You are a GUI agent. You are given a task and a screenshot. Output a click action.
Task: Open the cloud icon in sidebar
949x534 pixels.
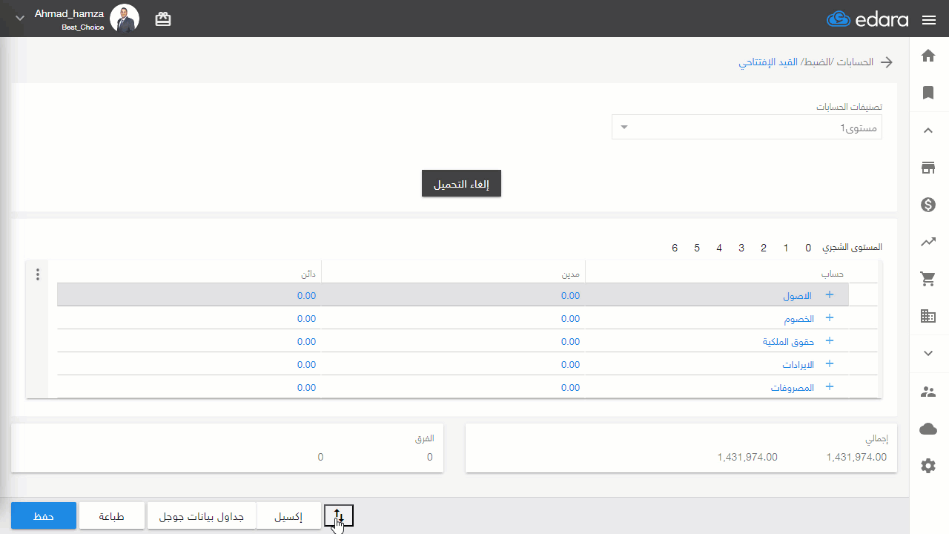click(x=928, y=429)
